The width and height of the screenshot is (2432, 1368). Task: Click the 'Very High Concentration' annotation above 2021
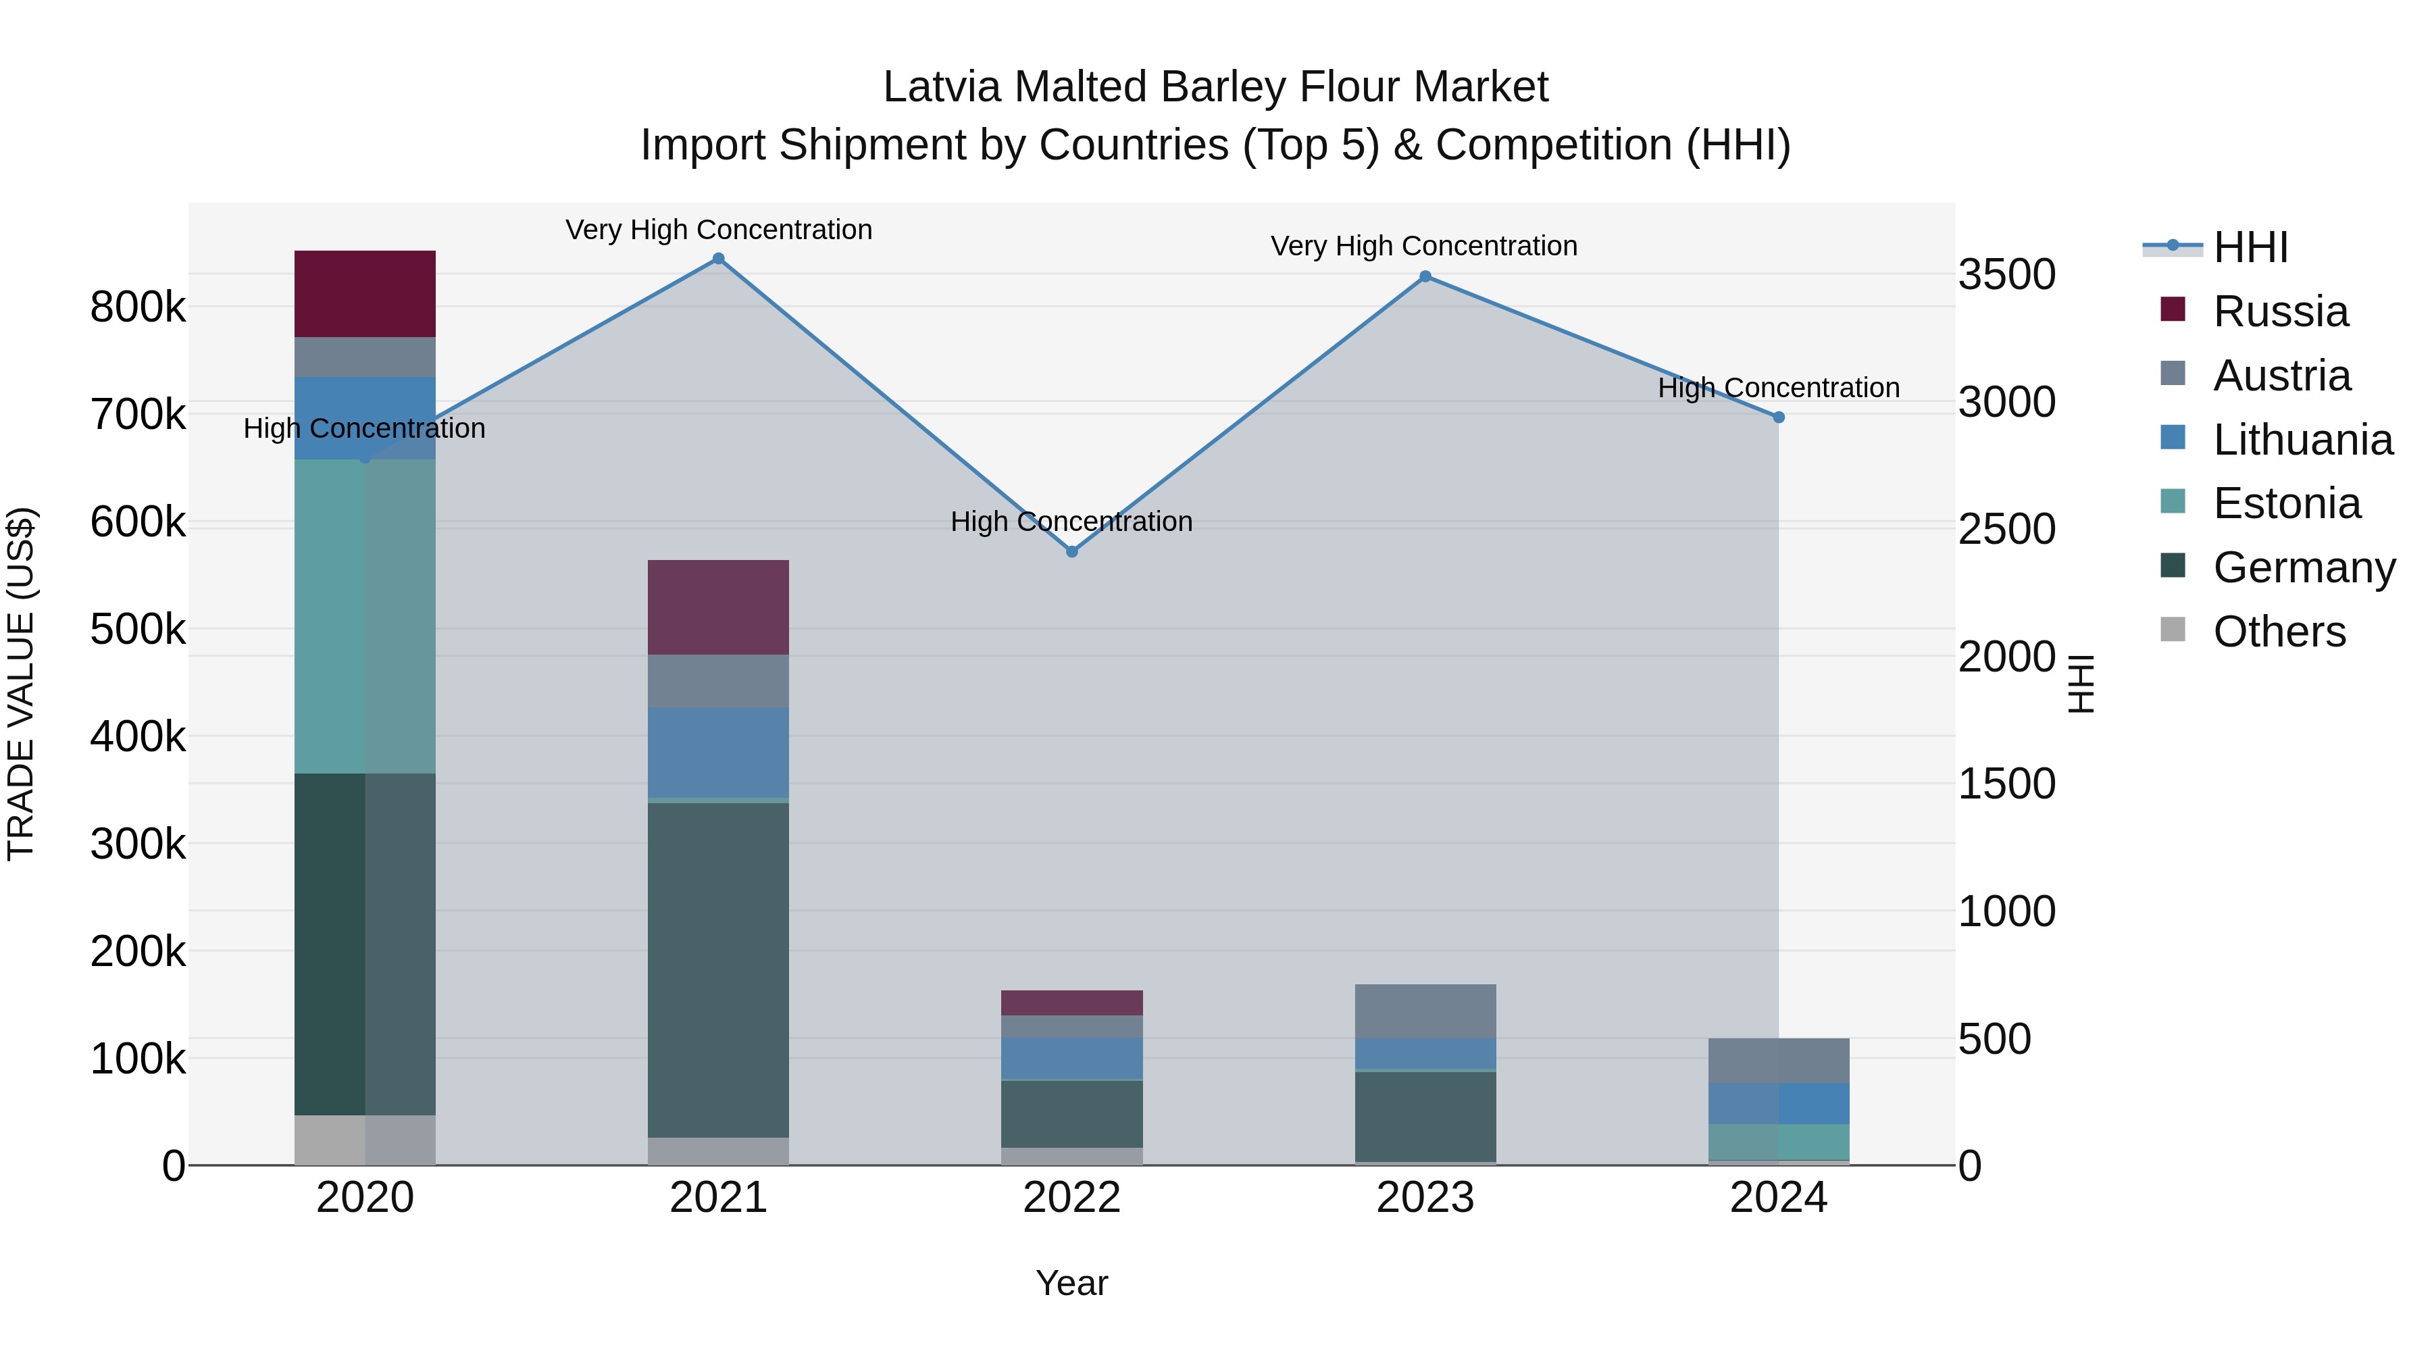point(719,230)
